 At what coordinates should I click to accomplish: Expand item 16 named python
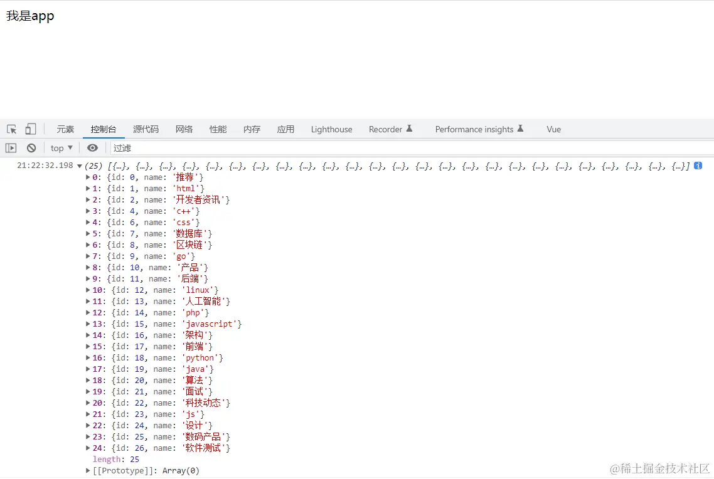88,357
